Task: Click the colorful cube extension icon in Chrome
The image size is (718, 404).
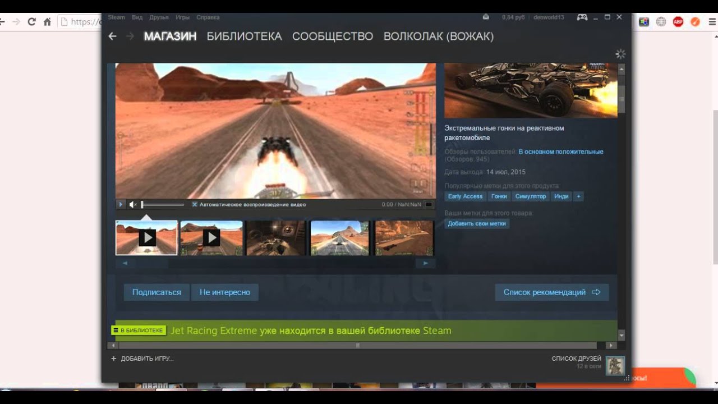Action: point(644,22)
